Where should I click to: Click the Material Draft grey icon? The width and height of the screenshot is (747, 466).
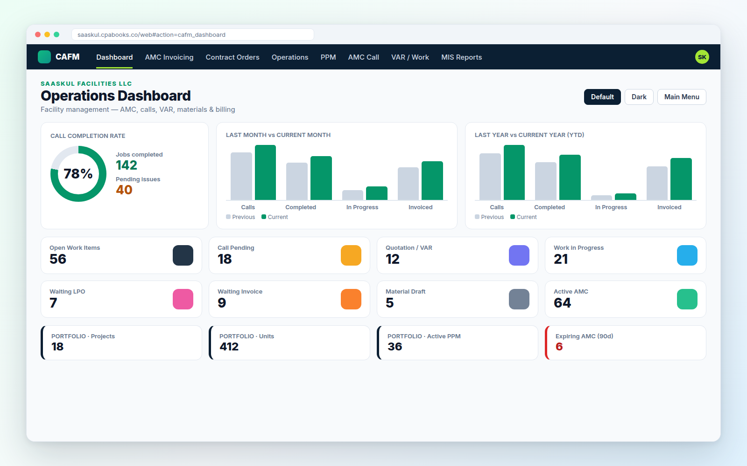click(519, 299)
